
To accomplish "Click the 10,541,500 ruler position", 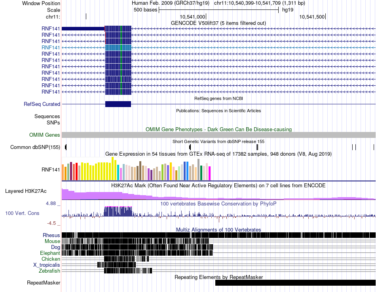I will 312,17.
